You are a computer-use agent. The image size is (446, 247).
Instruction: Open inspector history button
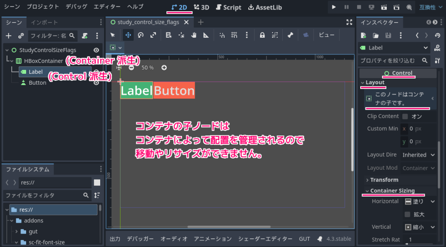[437, 36]
